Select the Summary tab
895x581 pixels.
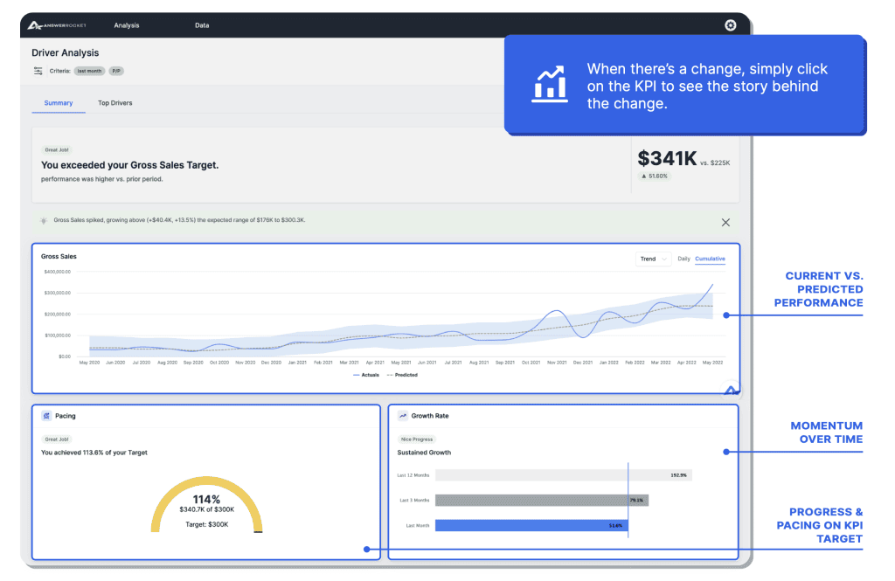pos(58,102)
